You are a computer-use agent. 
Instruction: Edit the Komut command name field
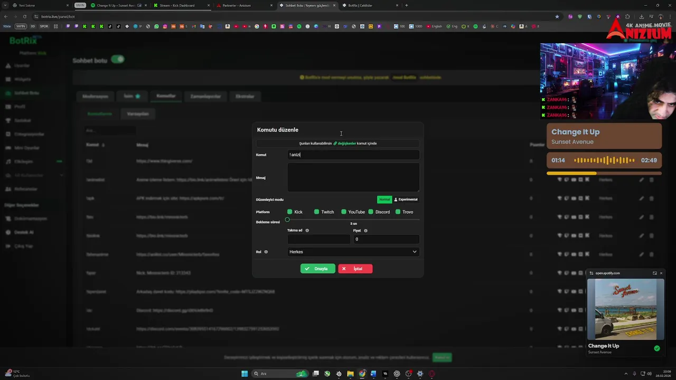(353, 155)
